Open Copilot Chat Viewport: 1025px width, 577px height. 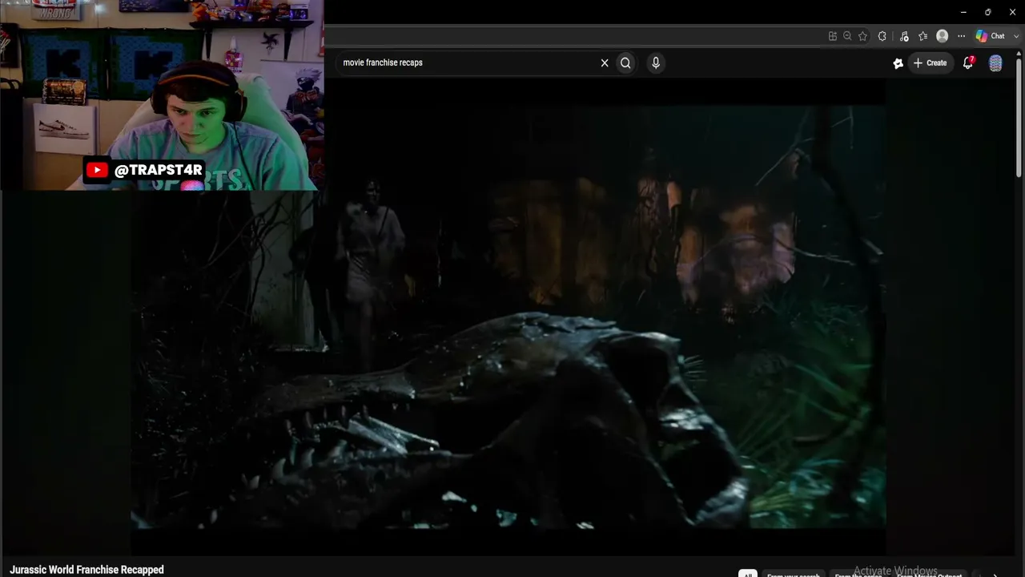click(x=990, y=36)
